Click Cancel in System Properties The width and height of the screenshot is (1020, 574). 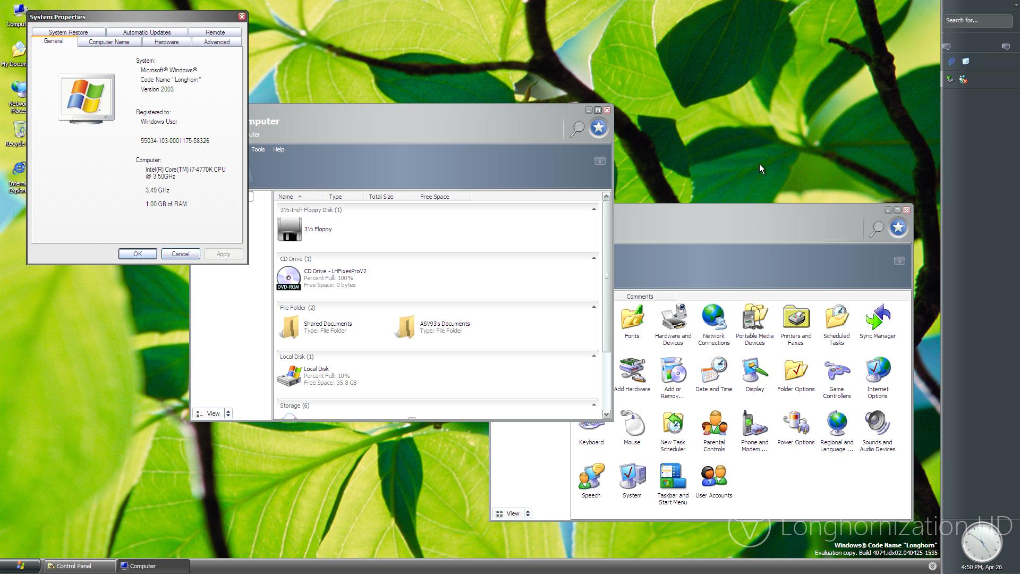pyautogui.click(x=180, y=254)
